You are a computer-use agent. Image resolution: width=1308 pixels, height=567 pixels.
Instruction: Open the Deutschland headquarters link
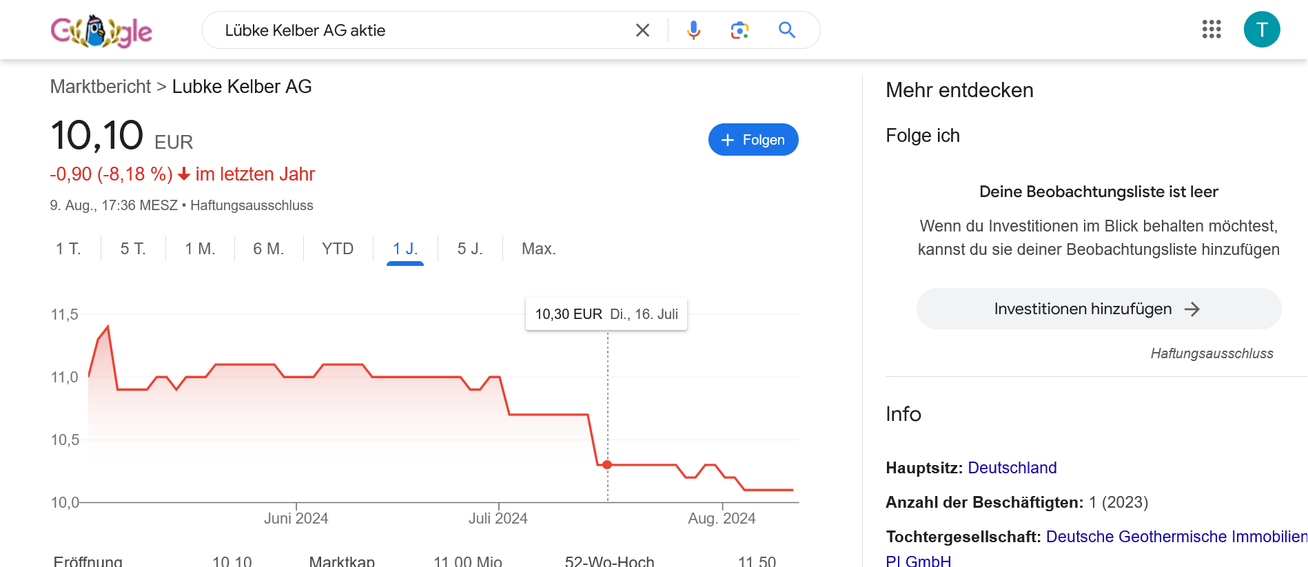click(1012, 468)
